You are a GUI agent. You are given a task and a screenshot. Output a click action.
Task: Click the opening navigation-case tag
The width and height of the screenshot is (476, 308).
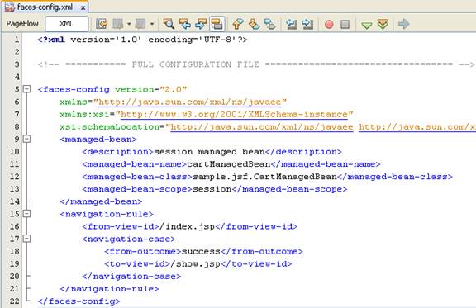tap(129, 239)
